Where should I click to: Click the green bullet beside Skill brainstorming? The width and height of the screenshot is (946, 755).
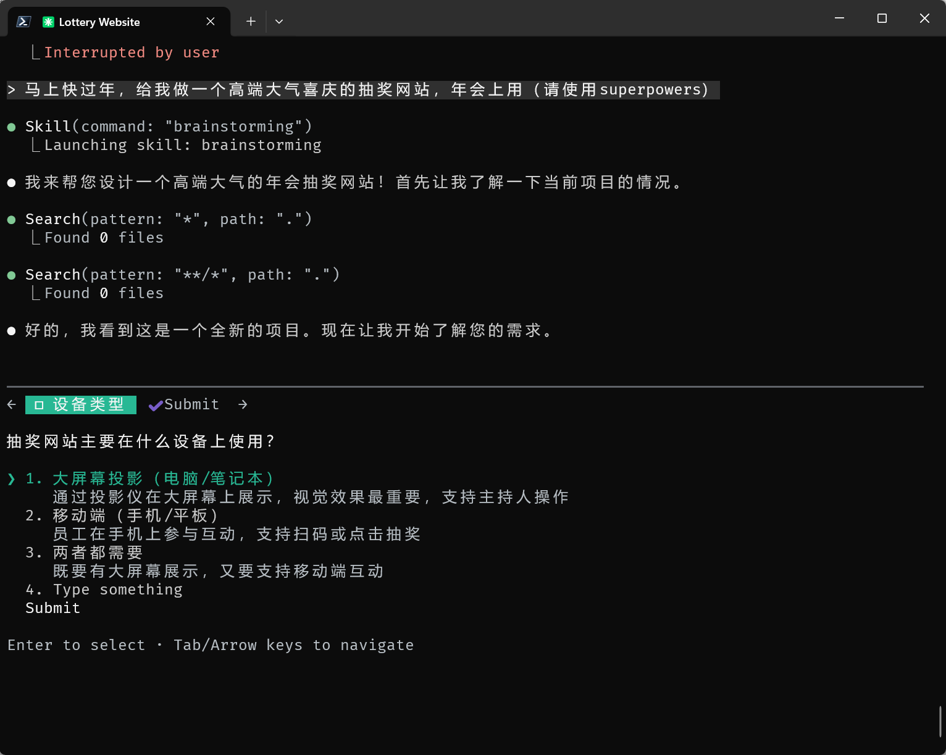coord(11,127)
